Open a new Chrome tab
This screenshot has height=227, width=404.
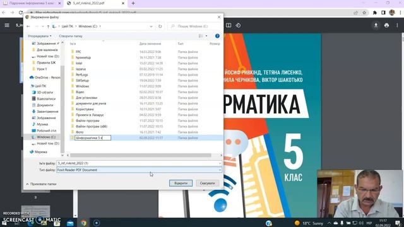pos(133,3)
